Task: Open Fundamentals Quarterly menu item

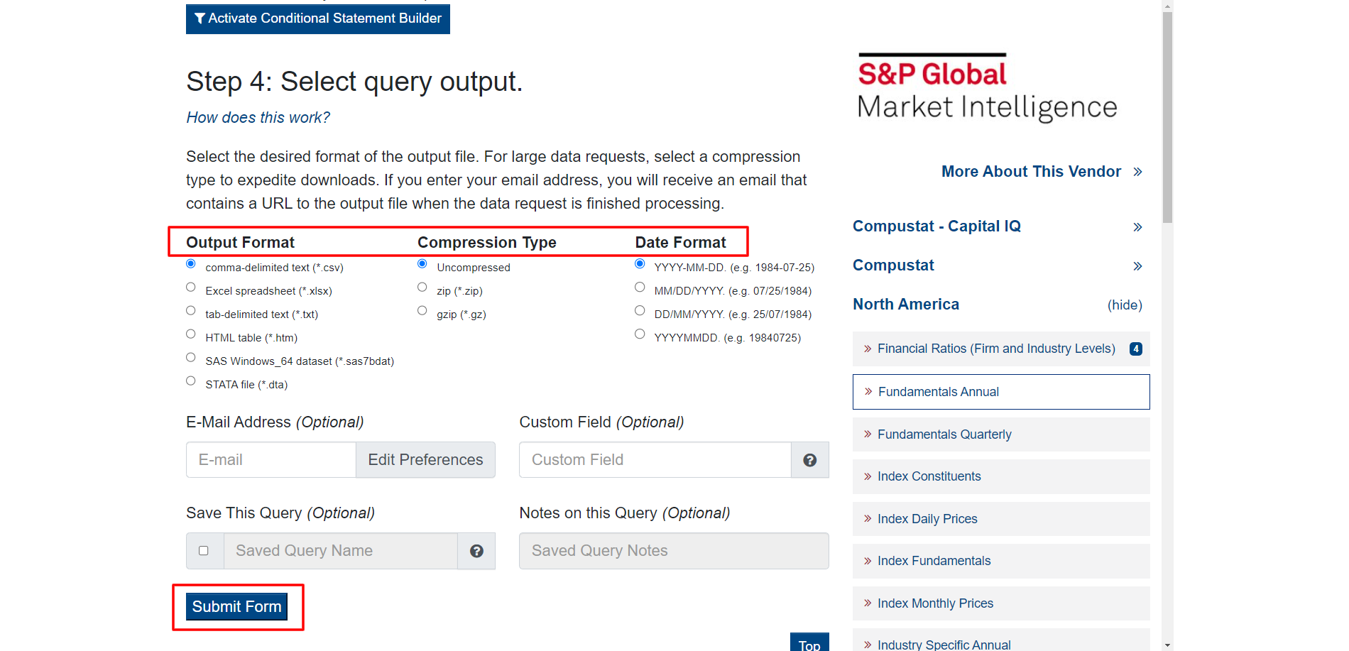Action: [x=1001, y=434]
